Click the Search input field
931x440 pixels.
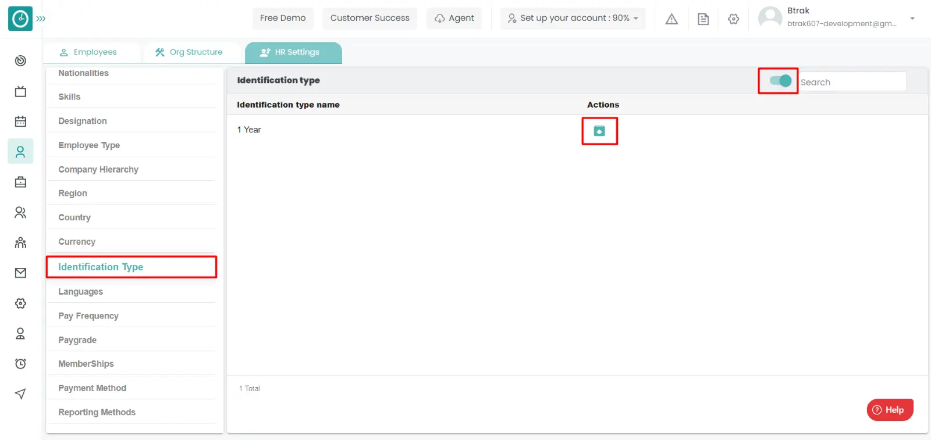[x=852, y=82]
